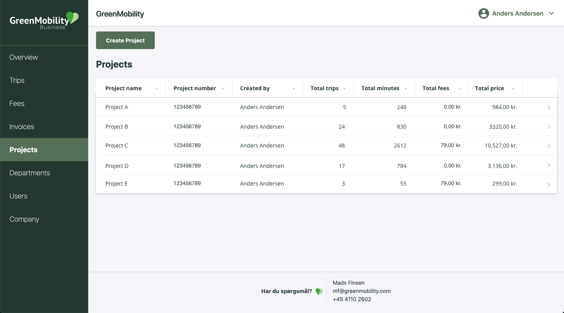This screenshot has width=564, height=313.
Task: Open the Trips section
Action: point(44,80)
